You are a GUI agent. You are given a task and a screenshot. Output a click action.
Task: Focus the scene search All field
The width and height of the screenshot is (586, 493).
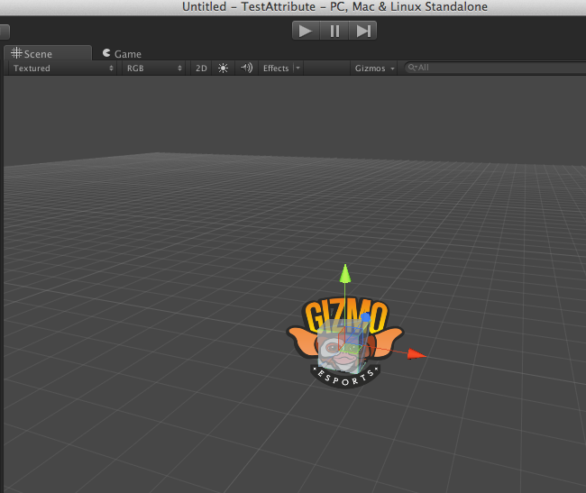(496, 68)
